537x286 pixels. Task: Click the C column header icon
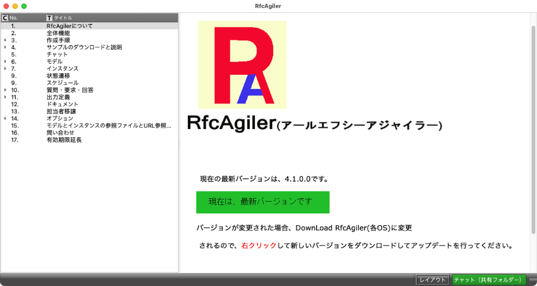coord(5,17)
